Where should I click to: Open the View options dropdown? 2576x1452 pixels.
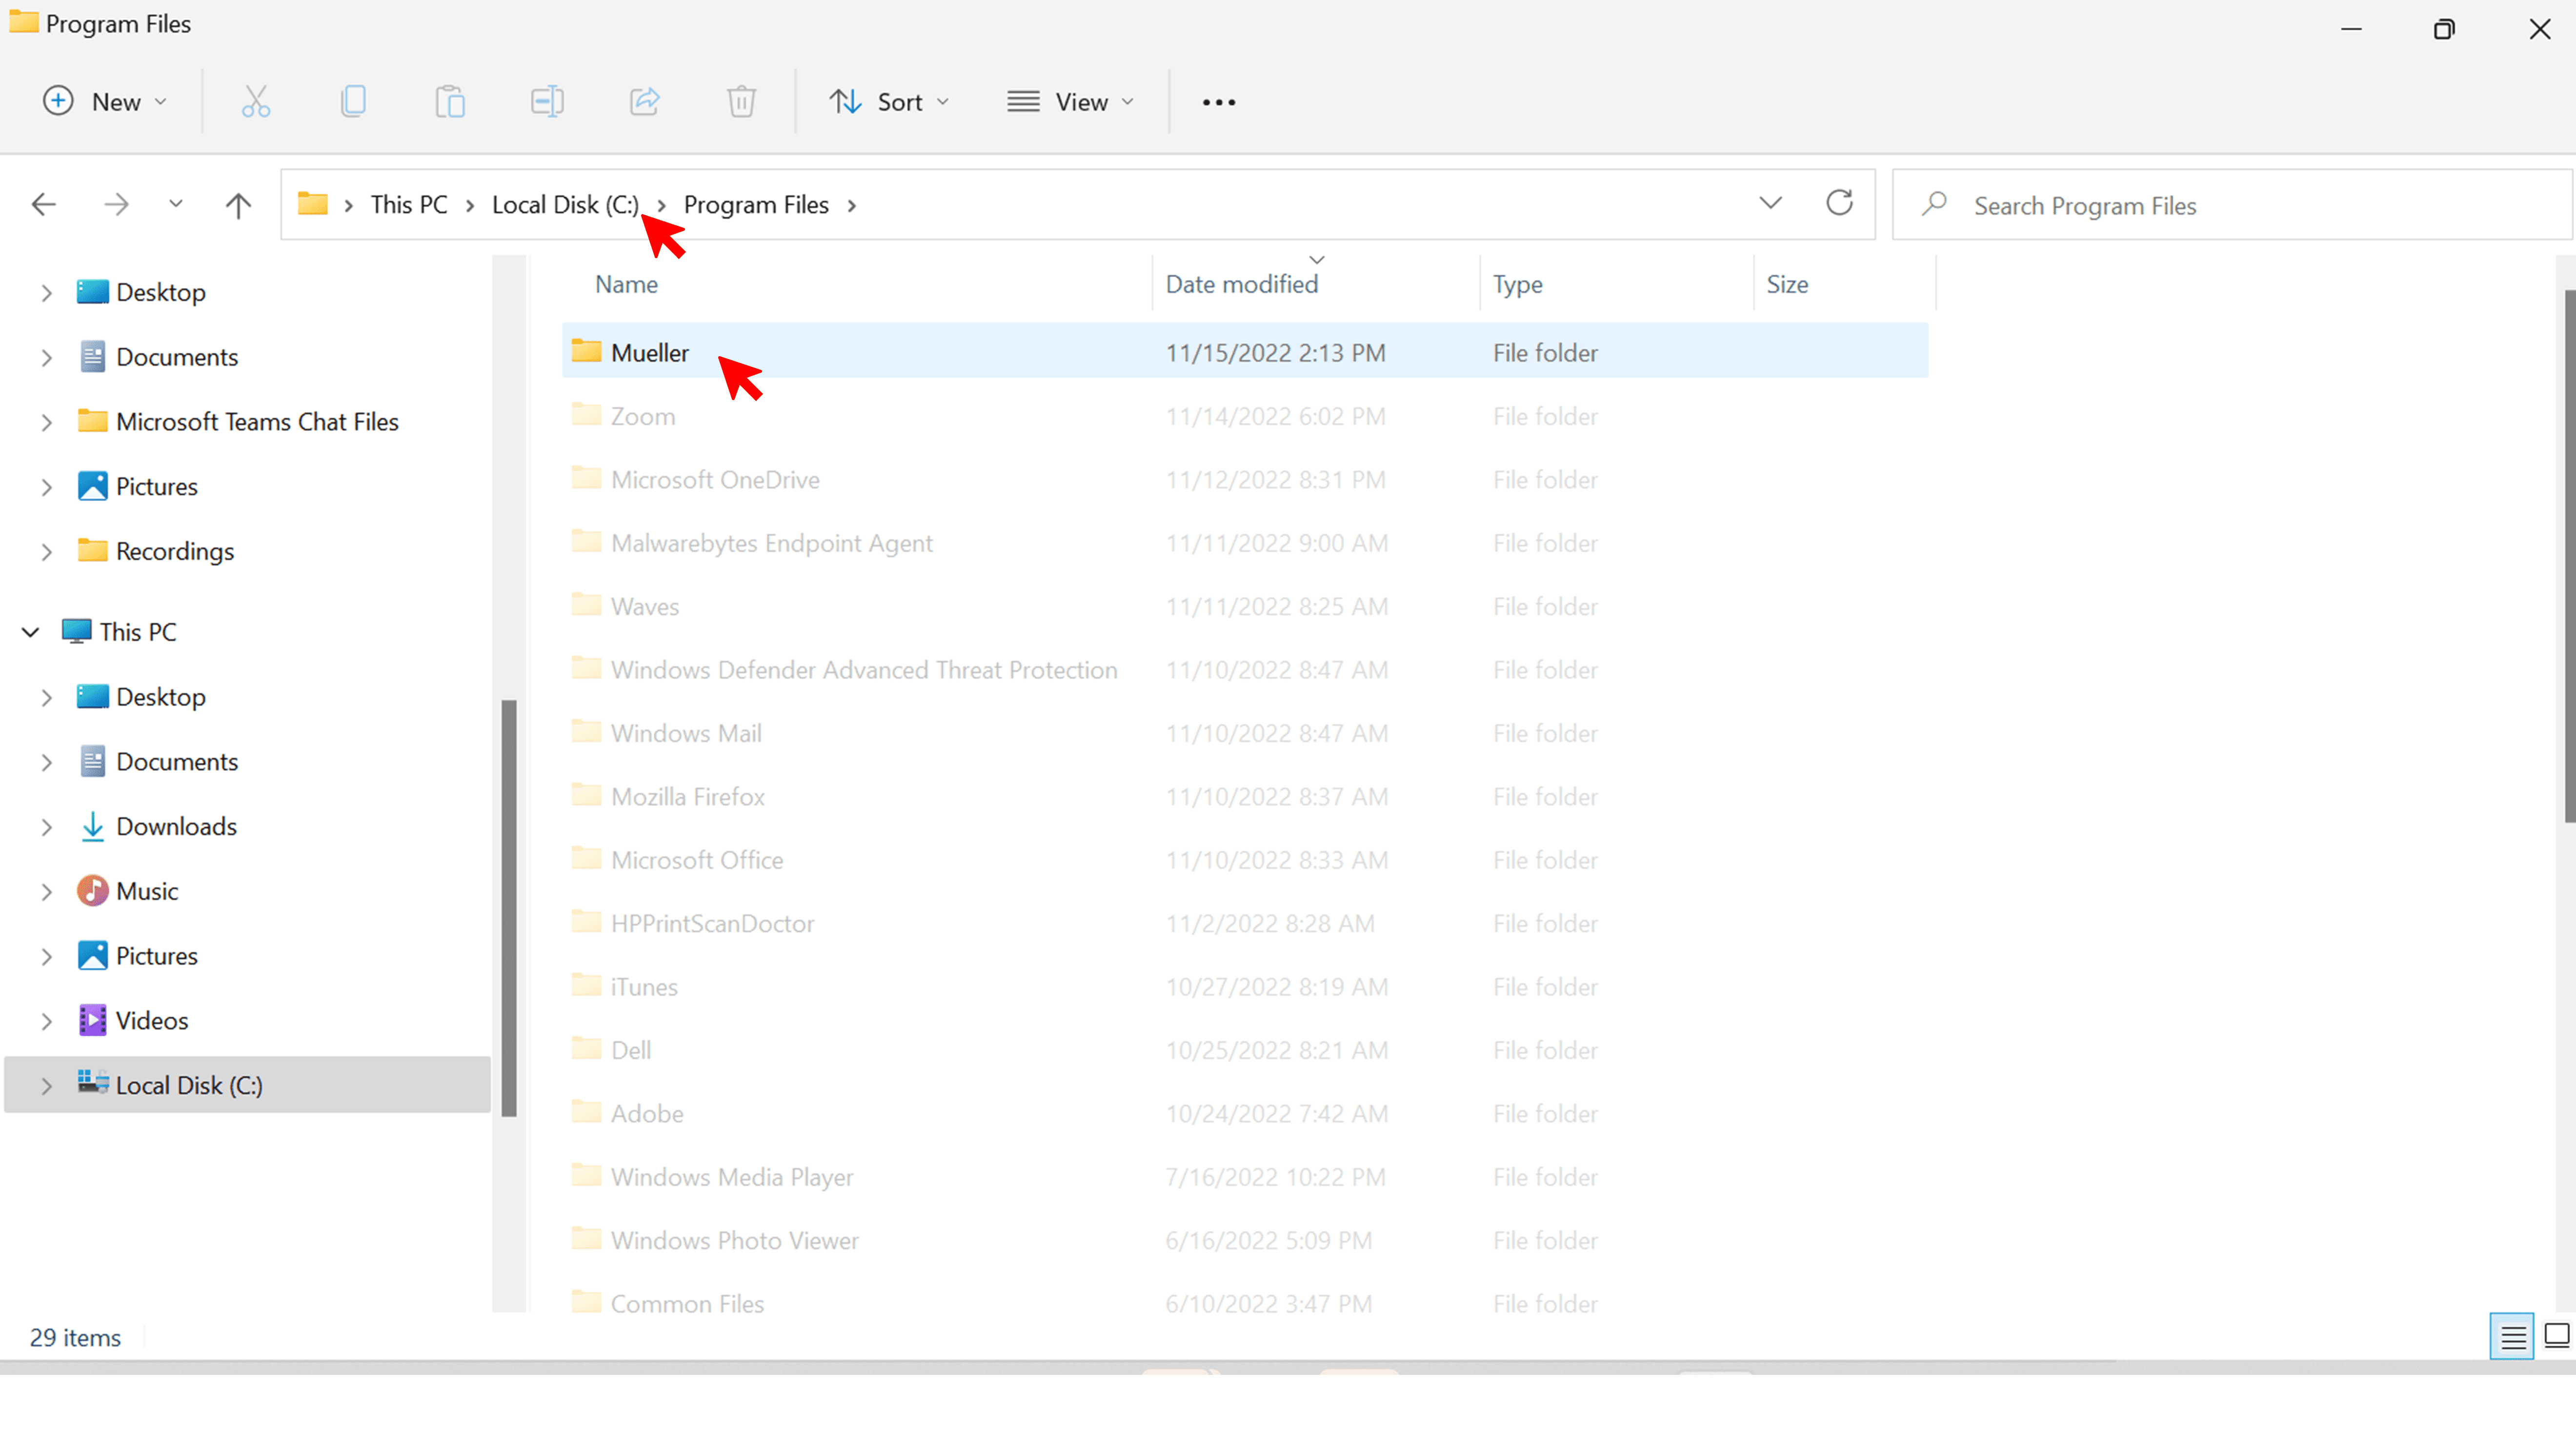coord(1071,102)
